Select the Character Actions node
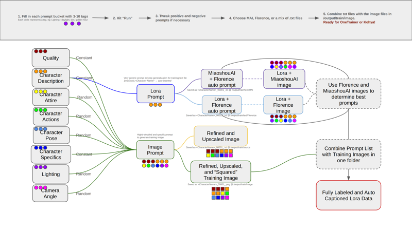Image resolution: width=412 pixels, height=231 pixels. point(50,117)
